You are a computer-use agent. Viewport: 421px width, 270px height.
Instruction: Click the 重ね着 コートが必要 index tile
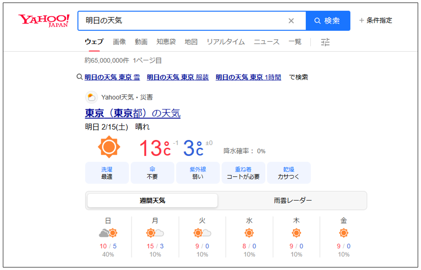(243, 173)
